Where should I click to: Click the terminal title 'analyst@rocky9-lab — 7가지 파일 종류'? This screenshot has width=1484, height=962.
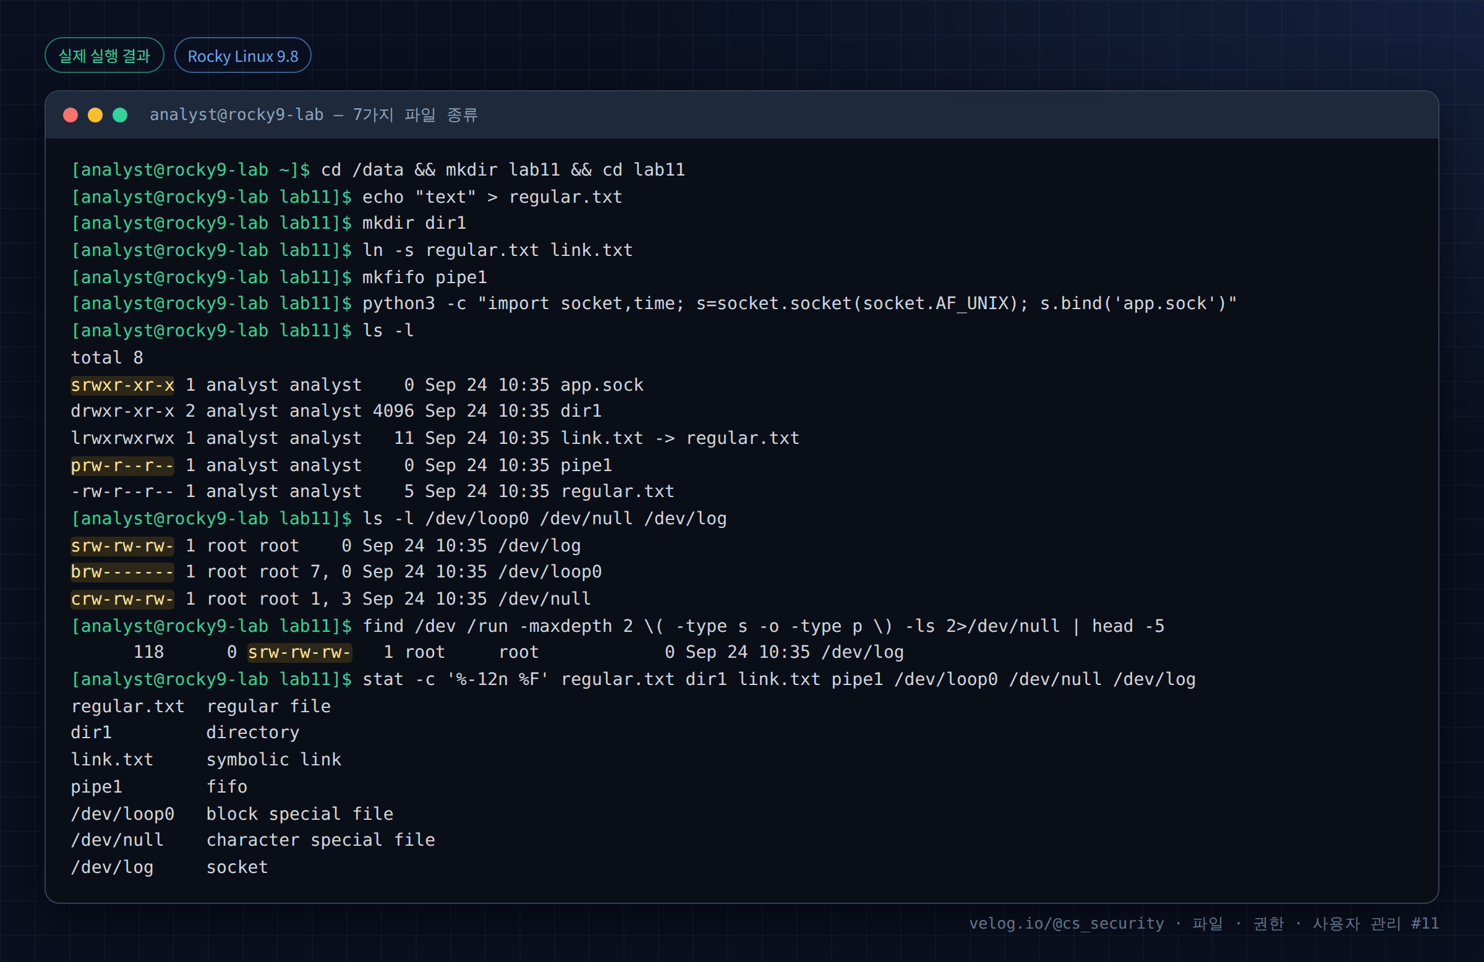pos(313,116)
